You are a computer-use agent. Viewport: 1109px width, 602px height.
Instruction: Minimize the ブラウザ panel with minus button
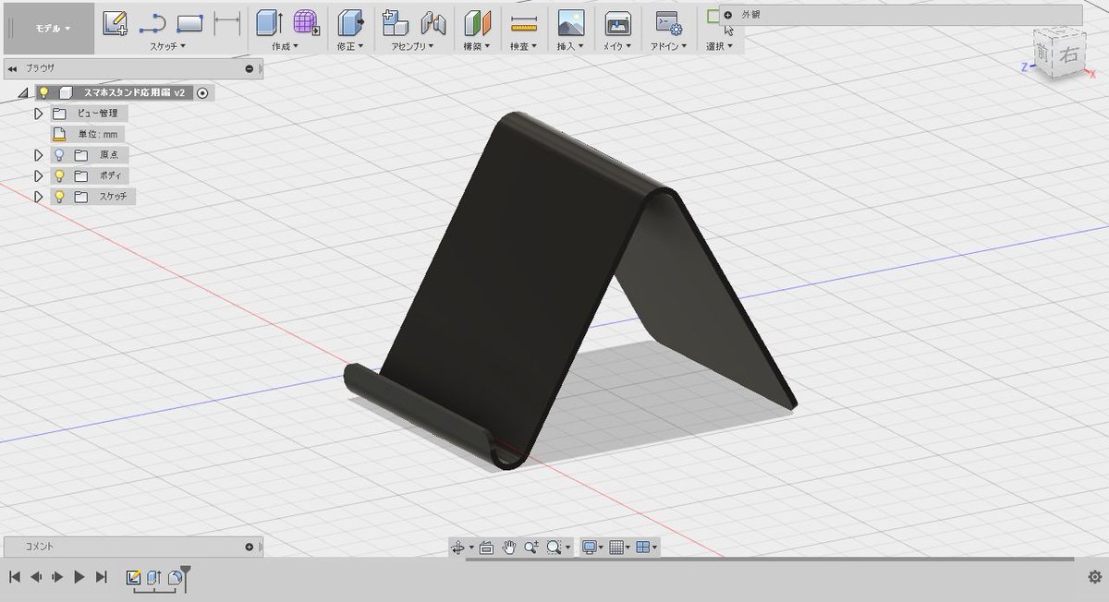point(249,68)
